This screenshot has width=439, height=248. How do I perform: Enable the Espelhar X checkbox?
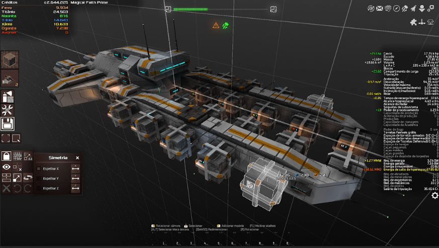pyautogui.click(x=39, y=169)
